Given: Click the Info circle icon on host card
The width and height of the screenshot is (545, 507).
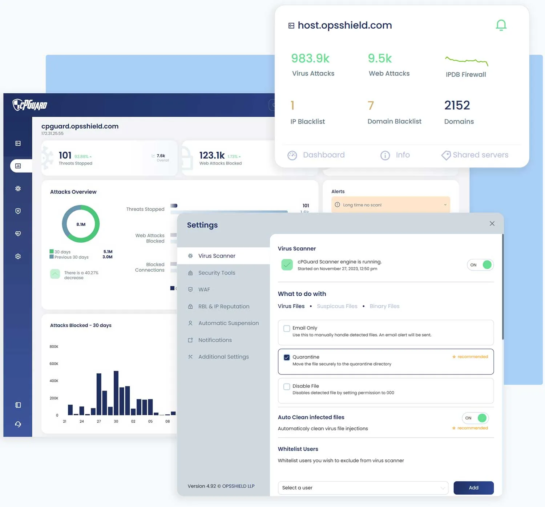Looking at the screenshot, I should point(385,155).
